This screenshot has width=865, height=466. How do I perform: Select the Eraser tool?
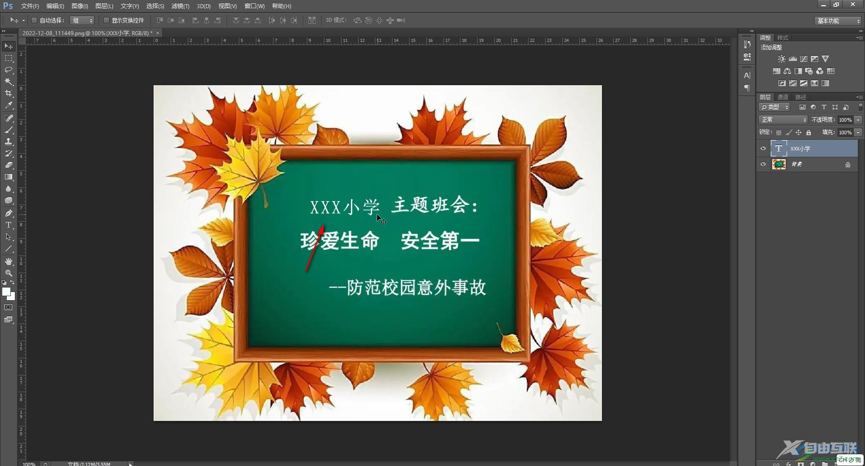pyautogui.click(x=9, y=165)
